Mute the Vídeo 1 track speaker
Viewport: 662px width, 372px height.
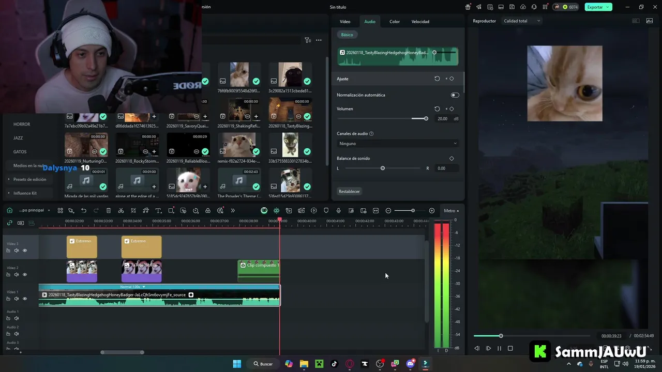coord(16,299)
